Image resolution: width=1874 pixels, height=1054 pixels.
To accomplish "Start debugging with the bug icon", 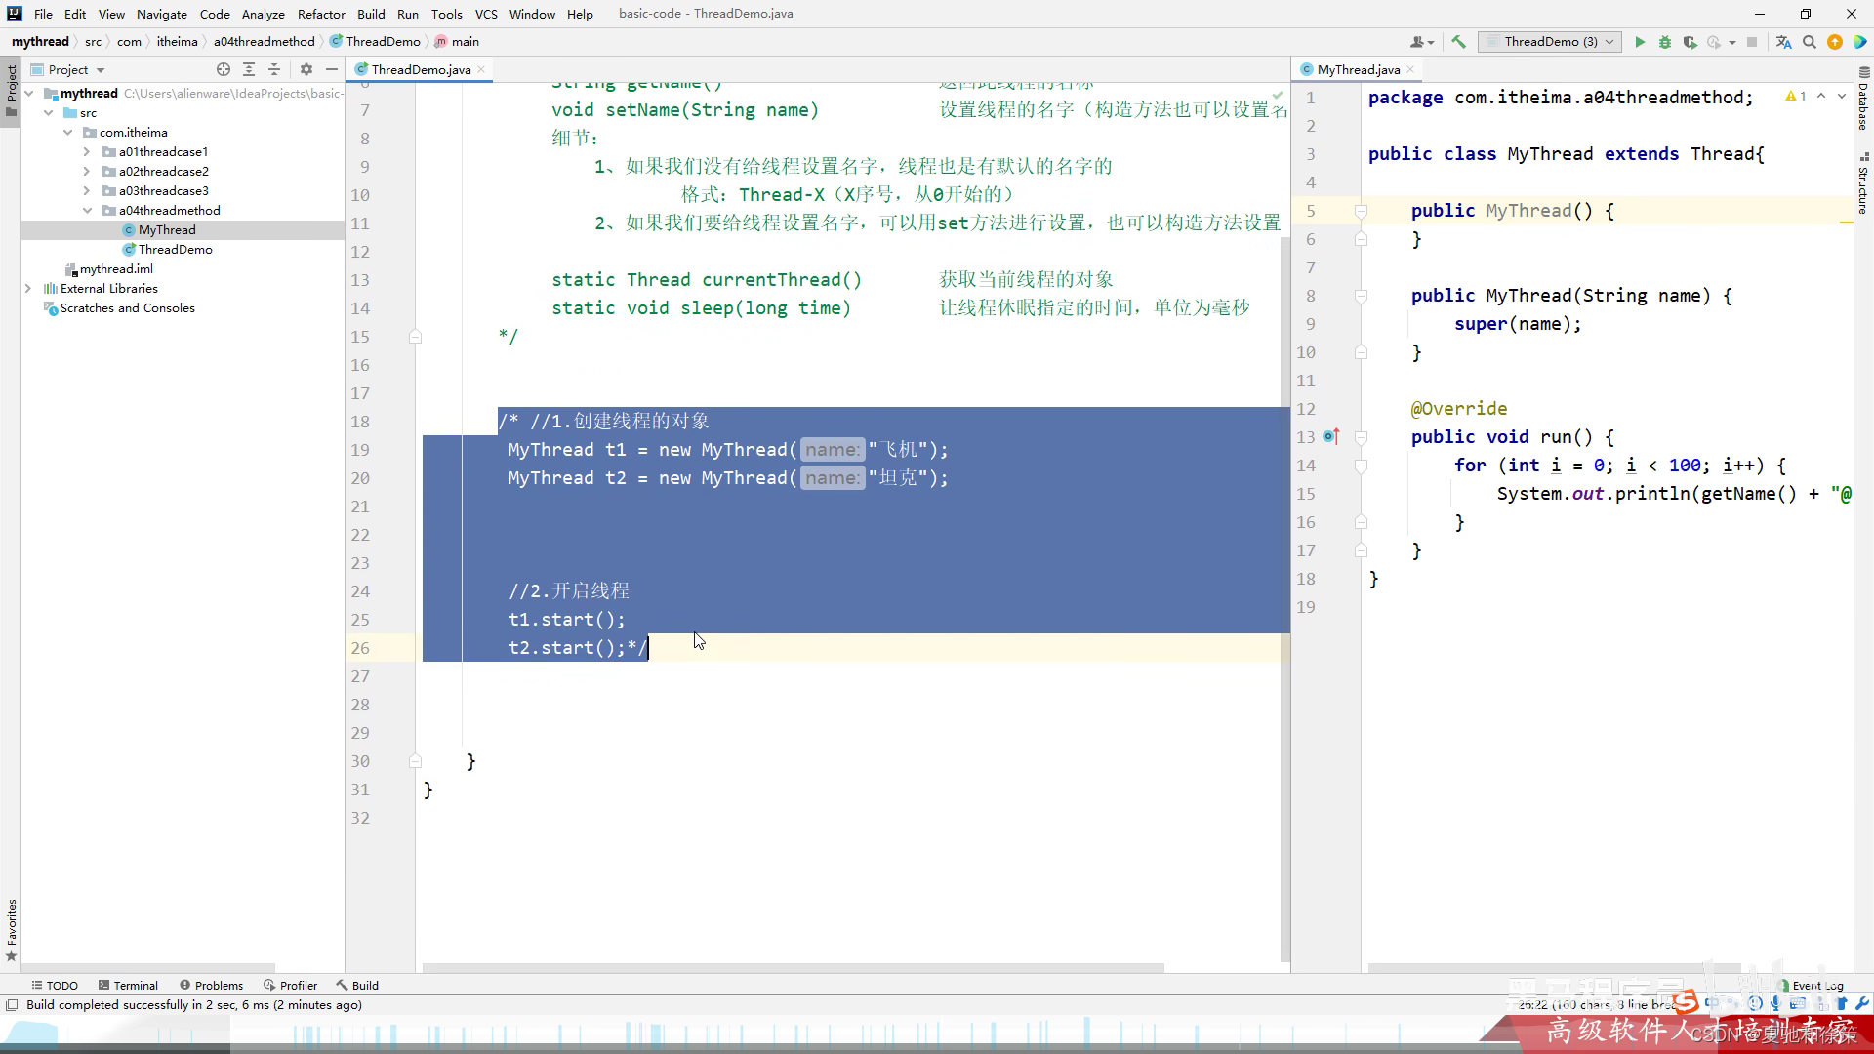I will click(1665, 42).
